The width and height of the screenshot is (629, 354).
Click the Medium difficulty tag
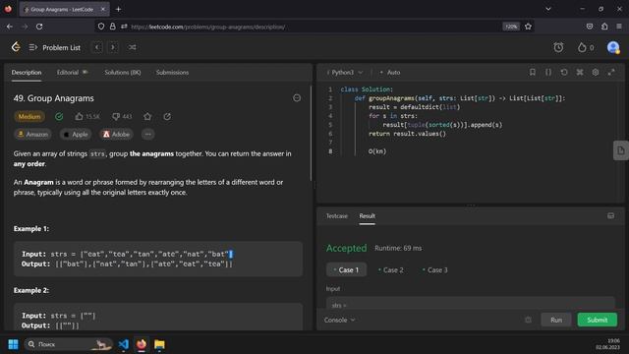(29, 116)
